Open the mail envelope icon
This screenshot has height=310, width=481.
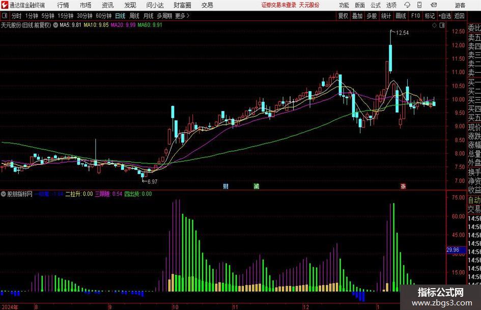tap(434, 5)
